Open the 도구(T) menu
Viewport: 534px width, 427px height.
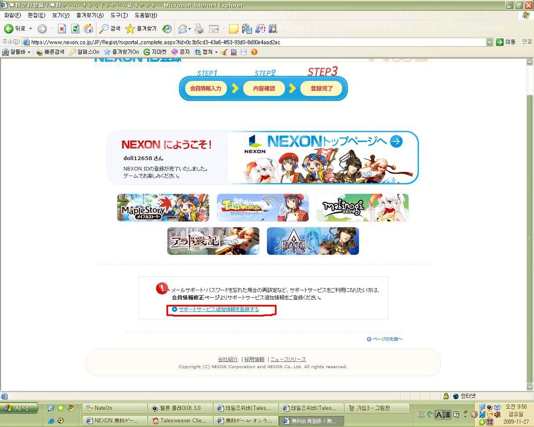(119, 15)
